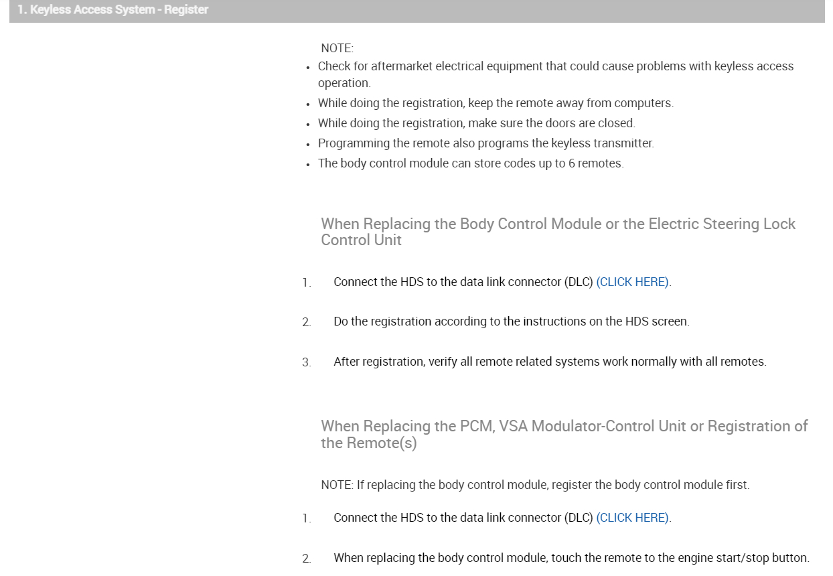
Task: Open the first CLICK HERE link under Body Control Module
Action: 632,282
